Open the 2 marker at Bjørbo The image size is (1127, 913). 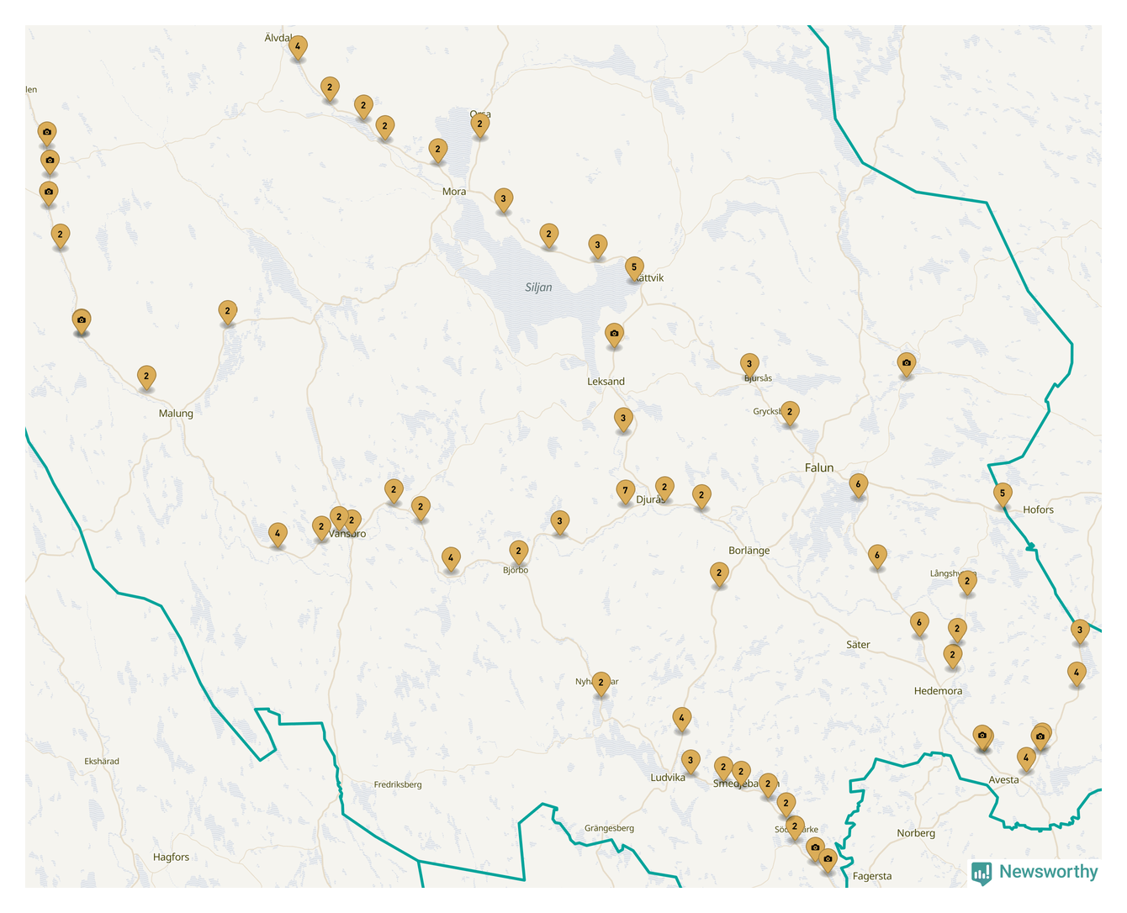click(518, 551)
